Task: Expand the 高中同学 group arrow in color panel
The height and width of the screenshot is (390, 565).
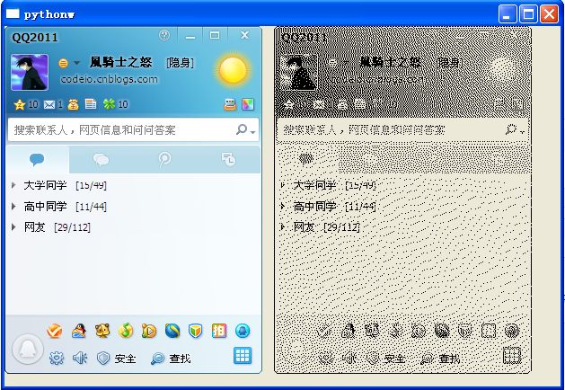Action: (13, 206)
